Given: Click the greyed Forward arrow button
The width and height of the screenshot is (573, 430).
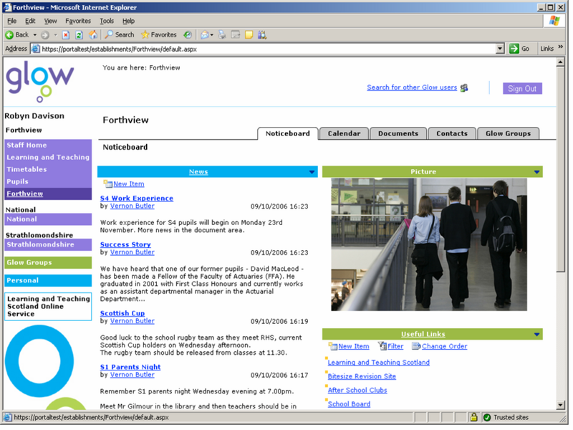Looking at the screenshot, I should (x=45, y=35).
